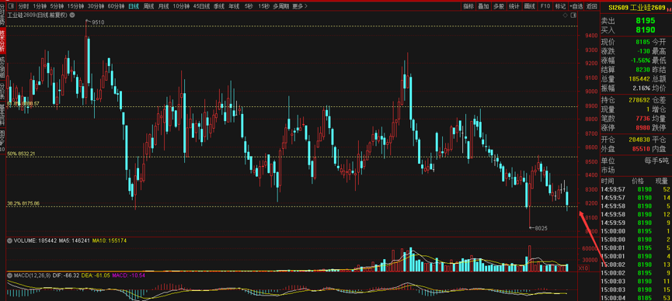Select the 周线 weekly period

(148, 6)
